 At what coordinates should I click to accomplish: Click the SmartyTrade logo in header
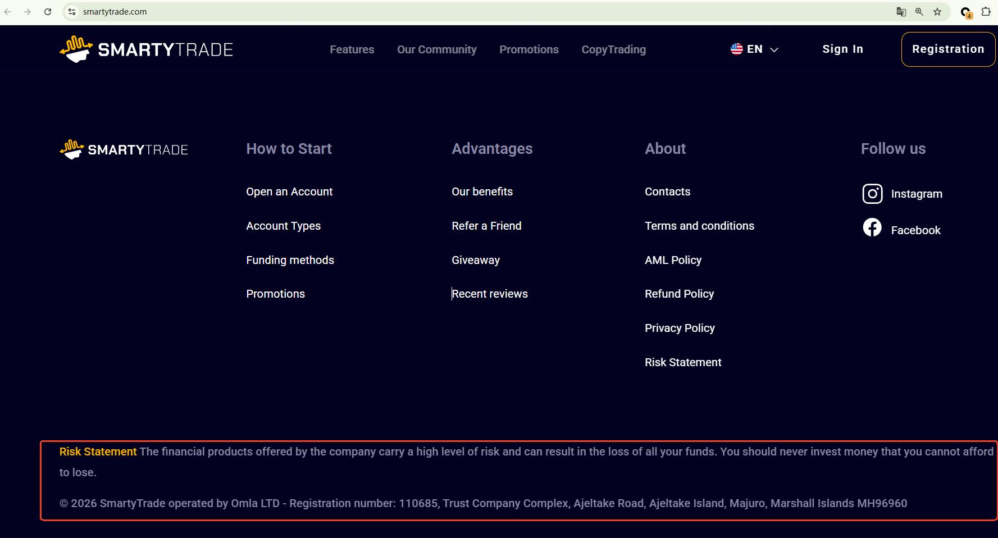pos(146,49)
